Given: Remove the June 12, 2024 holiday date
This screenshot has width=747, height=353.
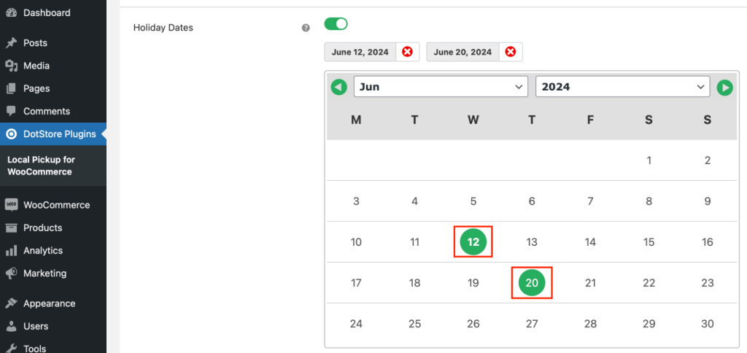Looking at the screenshot, I should pyautogui.click(x=407, y=52).
